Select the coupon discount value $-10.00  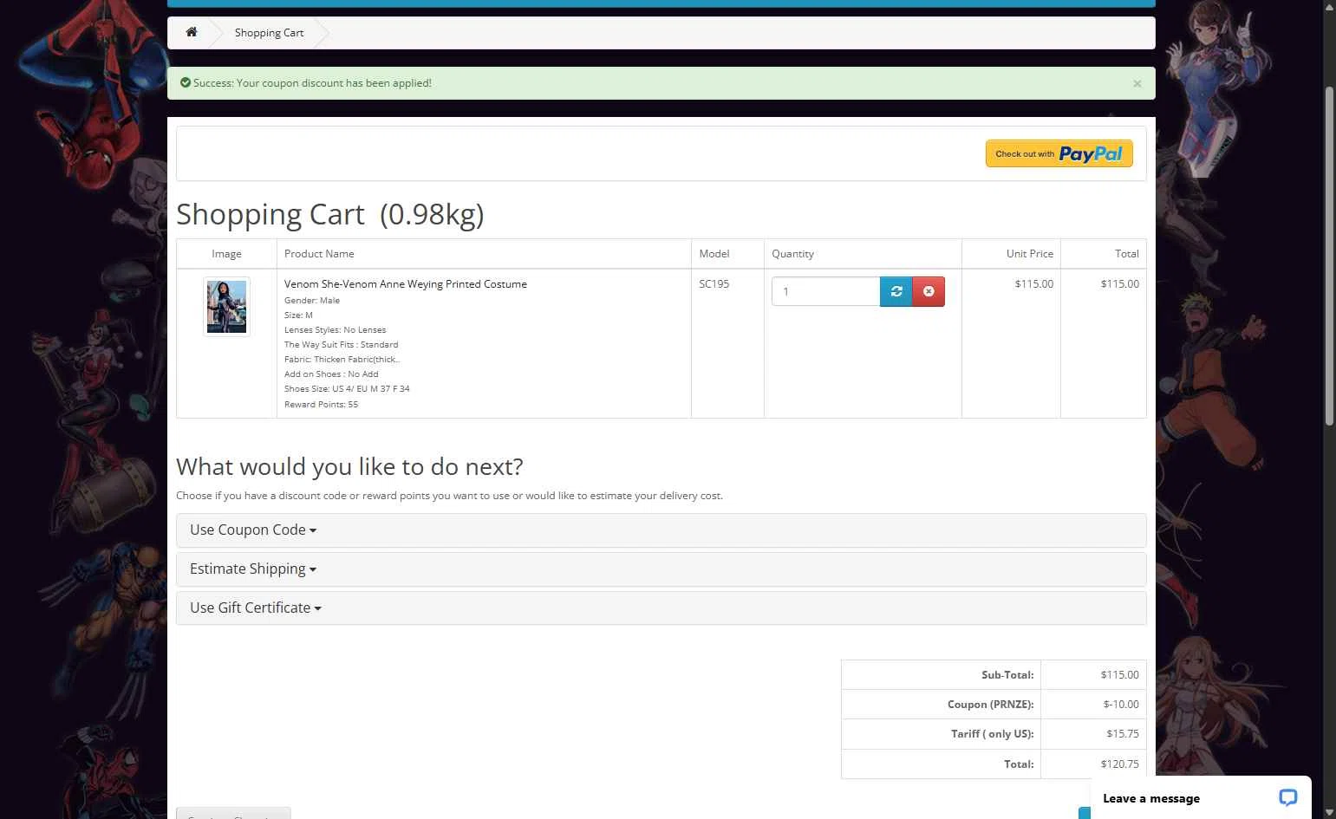(1121, 705)
